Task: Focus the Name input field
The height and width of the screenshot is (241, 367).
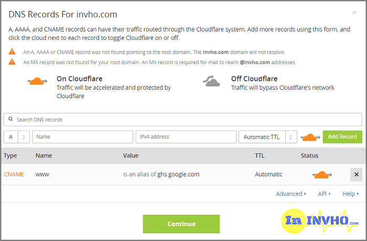Action: pos(82,137)
